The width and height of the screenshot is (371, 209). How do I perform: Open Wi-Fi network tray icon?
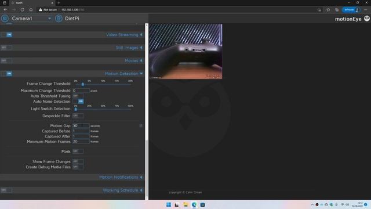point(343,204)
